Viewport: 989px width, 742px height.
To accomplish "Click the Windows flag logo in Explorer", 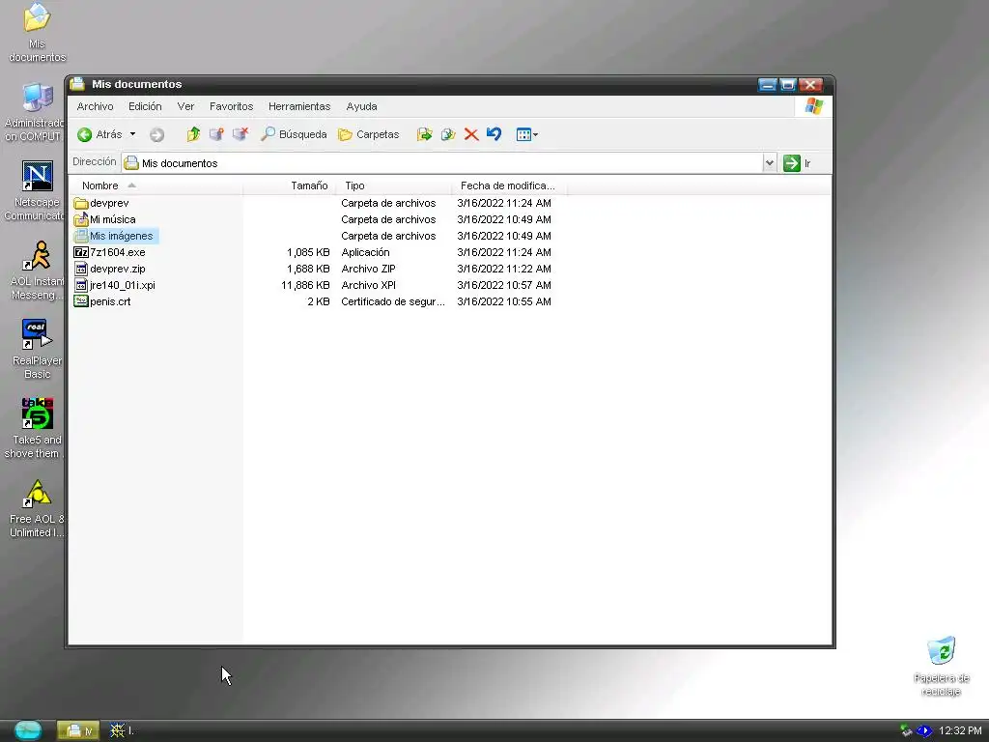I will coord(813,106).
